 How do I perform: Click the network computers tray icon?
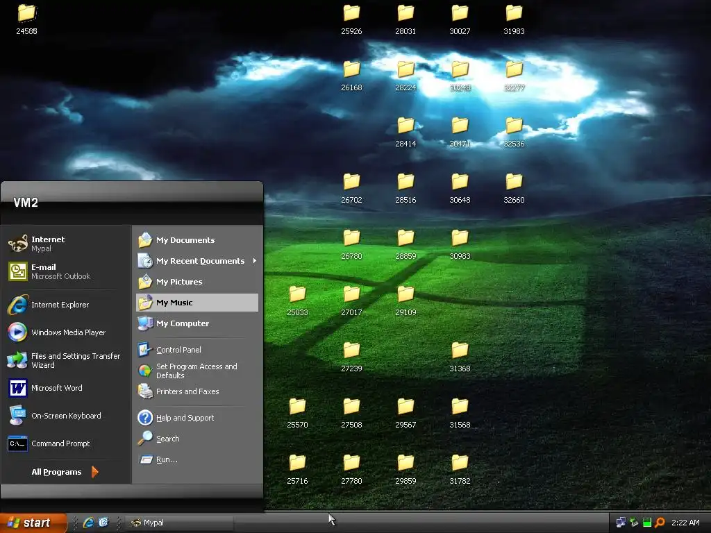tap(621, 523)
